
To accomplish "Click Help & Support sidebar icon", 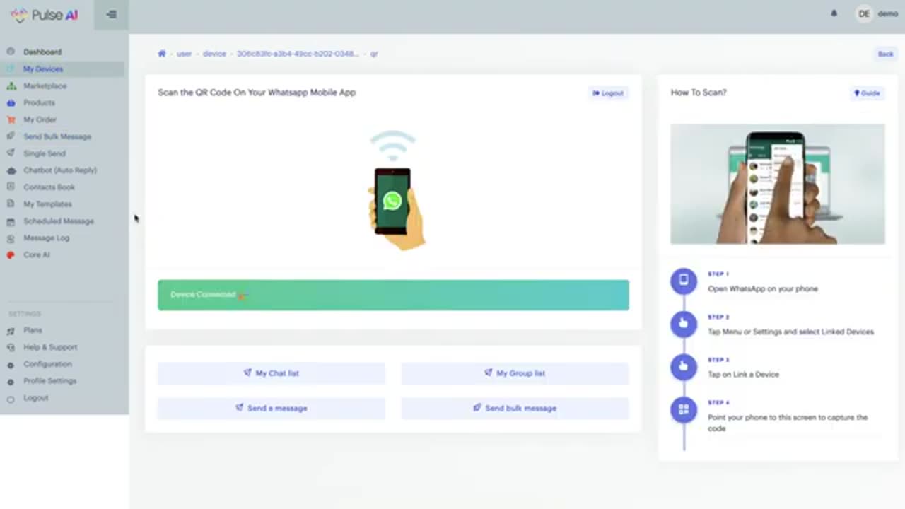I will 11,347.
